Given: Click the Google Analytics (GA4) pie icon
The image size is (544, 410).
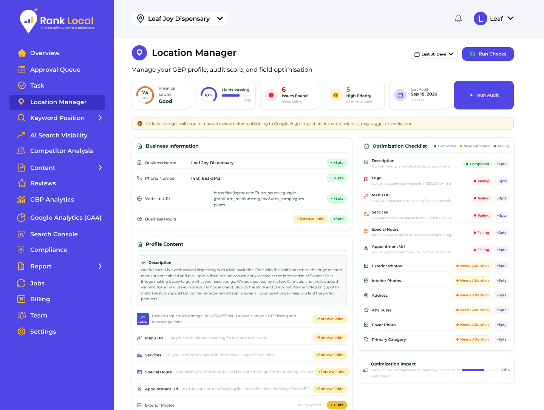Looking at the screenshot, I should (x=21, y=217).
